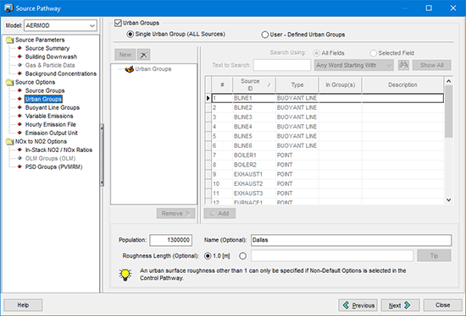Click the Name (Optional) field showing Dallas

(x=352, y=240)
